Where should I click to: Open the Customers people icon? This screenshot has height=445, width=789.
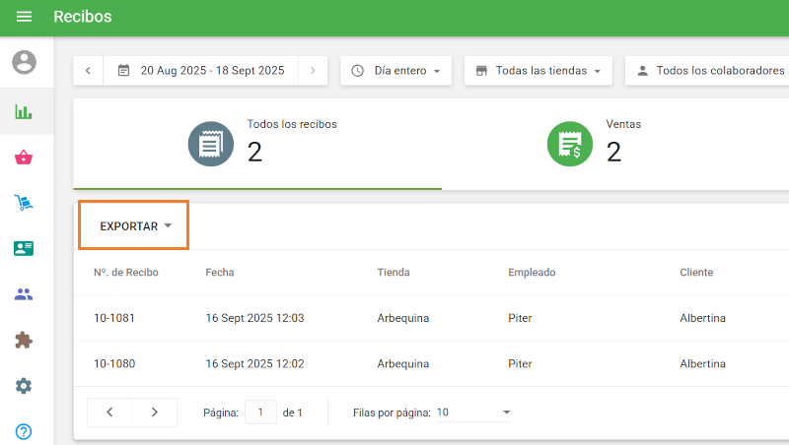(x=24, y=294)
